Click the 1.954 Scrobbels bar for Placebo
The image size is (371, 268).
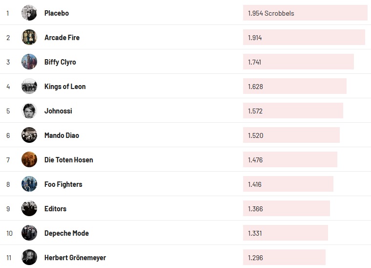(305, 13)
